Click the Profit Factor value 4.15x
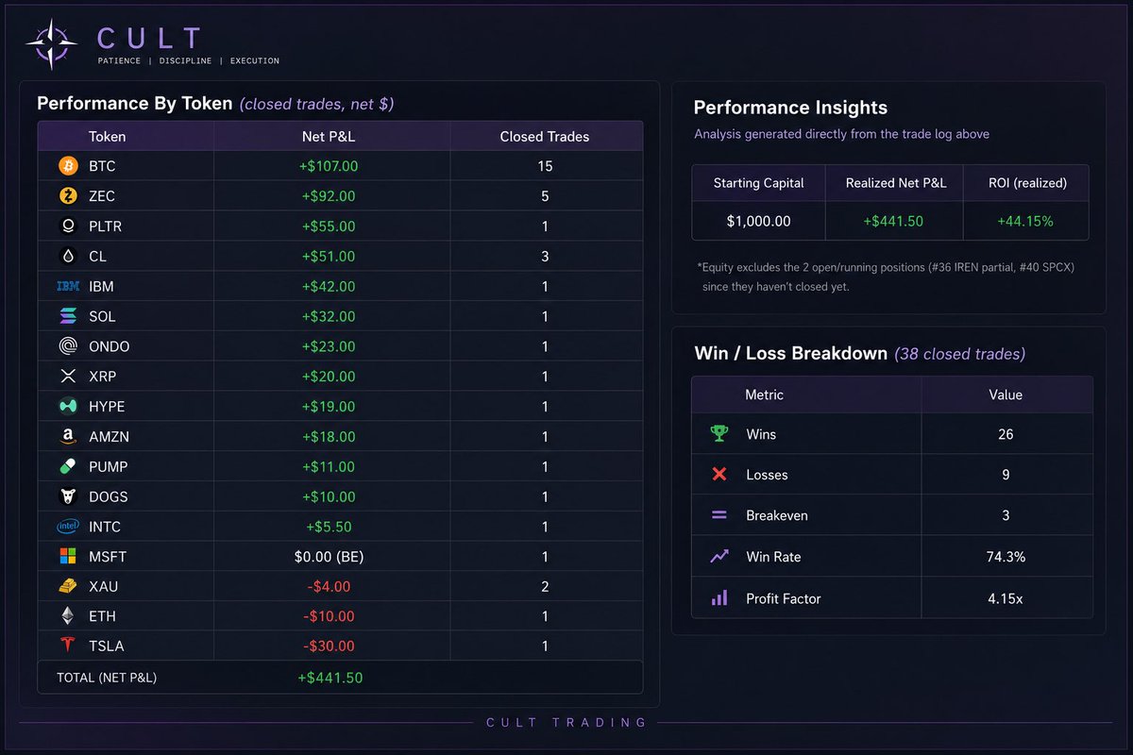Screen dimensions: 1133x755 [x=1006, y=597]
